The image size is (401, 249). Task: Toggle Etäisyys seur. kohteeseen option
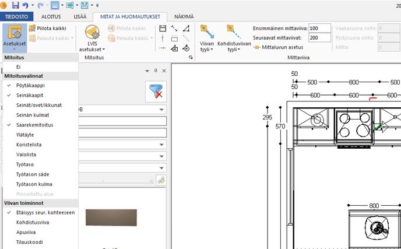coord(40,213)
